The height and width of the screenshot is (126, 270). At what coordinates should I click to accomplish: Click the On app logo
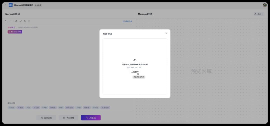[11, 5]
